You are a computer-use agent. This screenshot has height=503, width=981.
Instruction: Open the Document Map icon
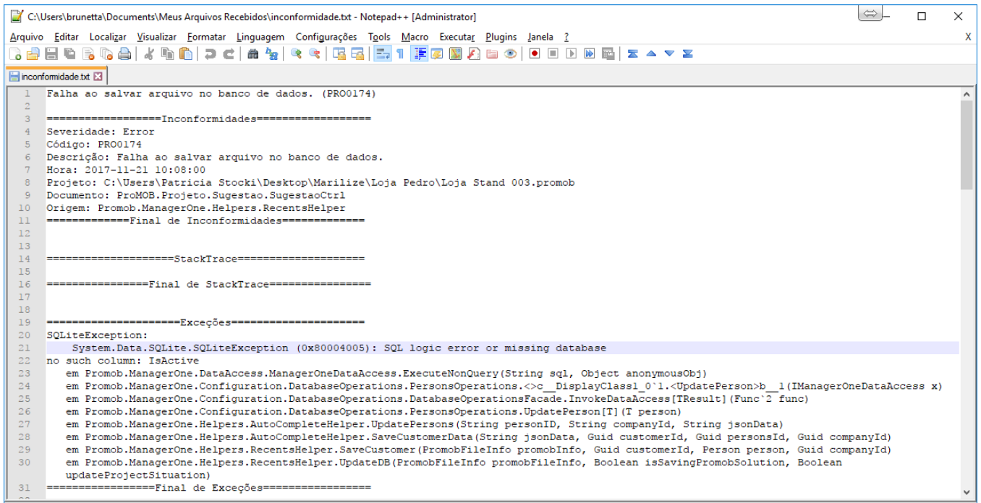(x=456, y=53)
